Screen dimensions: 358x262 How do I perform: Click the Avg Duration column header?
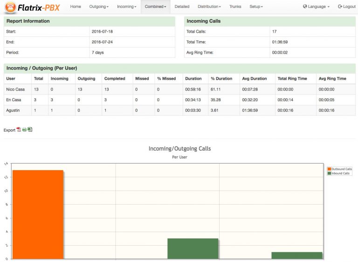[x=255, y=79]
